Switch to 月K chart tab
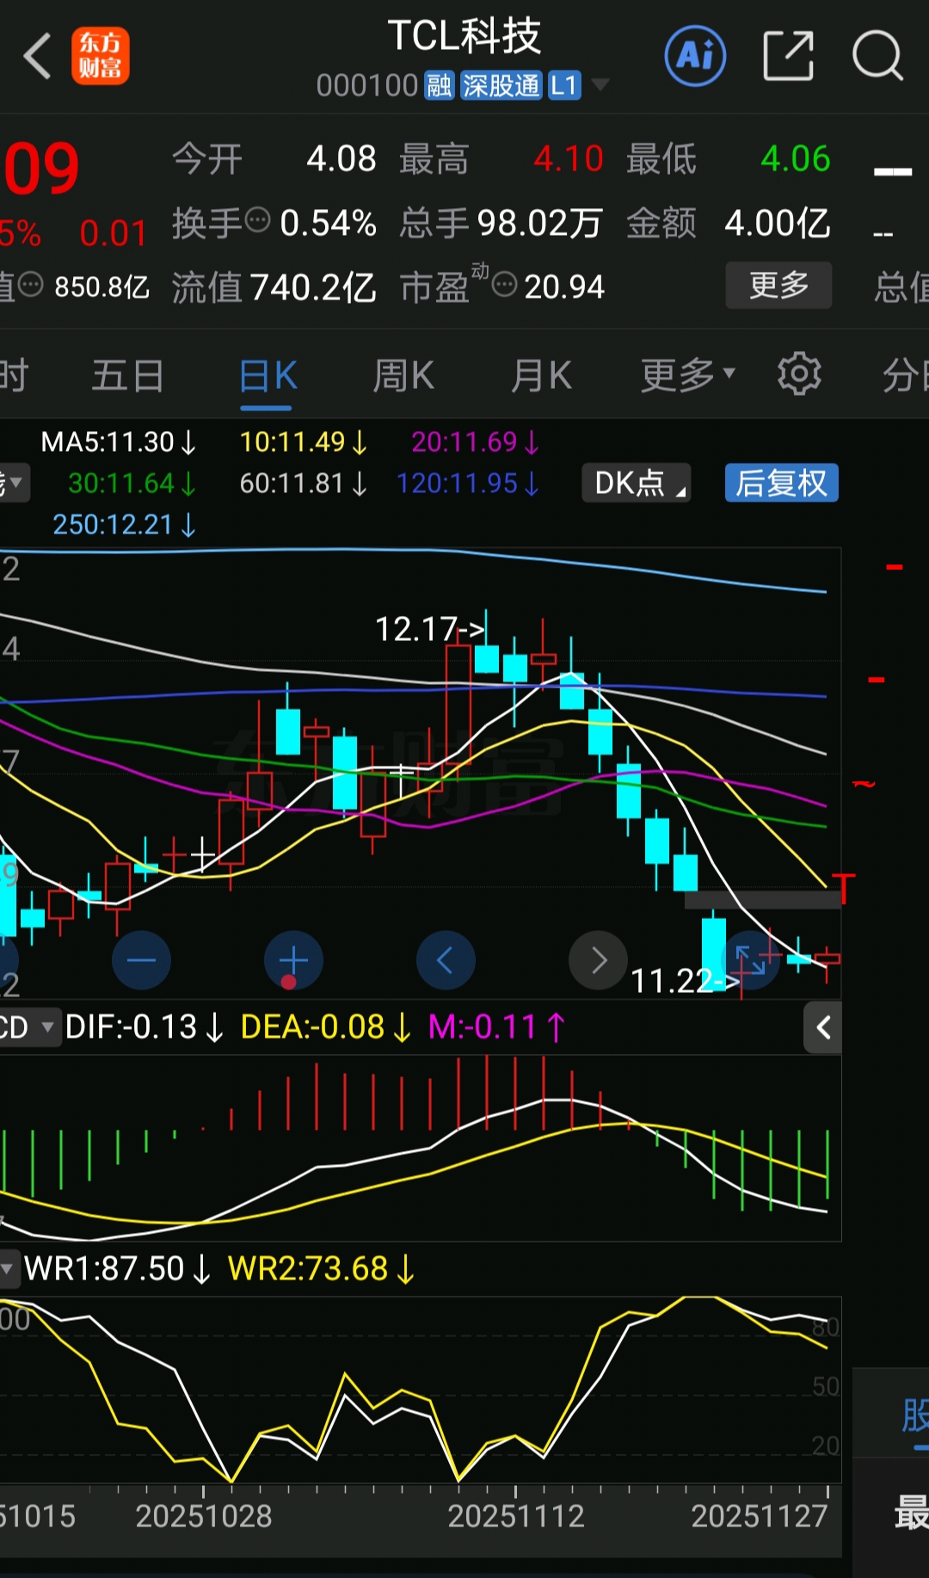The width and height of the screenshot is (929, 1578). click(x=541, y=375)
